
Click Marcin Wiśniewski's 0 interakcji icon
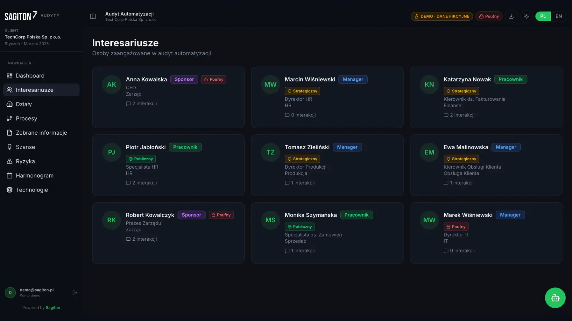(x=287, y=115)
